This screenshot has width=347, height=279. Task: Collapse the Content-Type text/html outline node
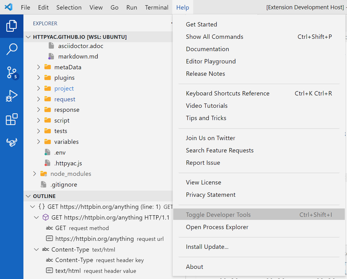click(36, 249)
